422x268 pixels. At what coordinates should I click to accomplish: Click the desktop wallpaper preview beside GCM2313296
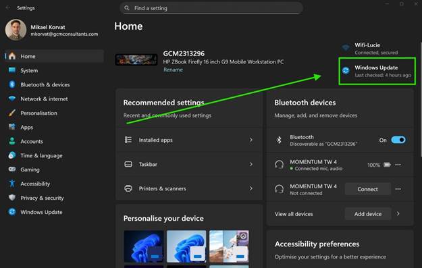(136, 59)
